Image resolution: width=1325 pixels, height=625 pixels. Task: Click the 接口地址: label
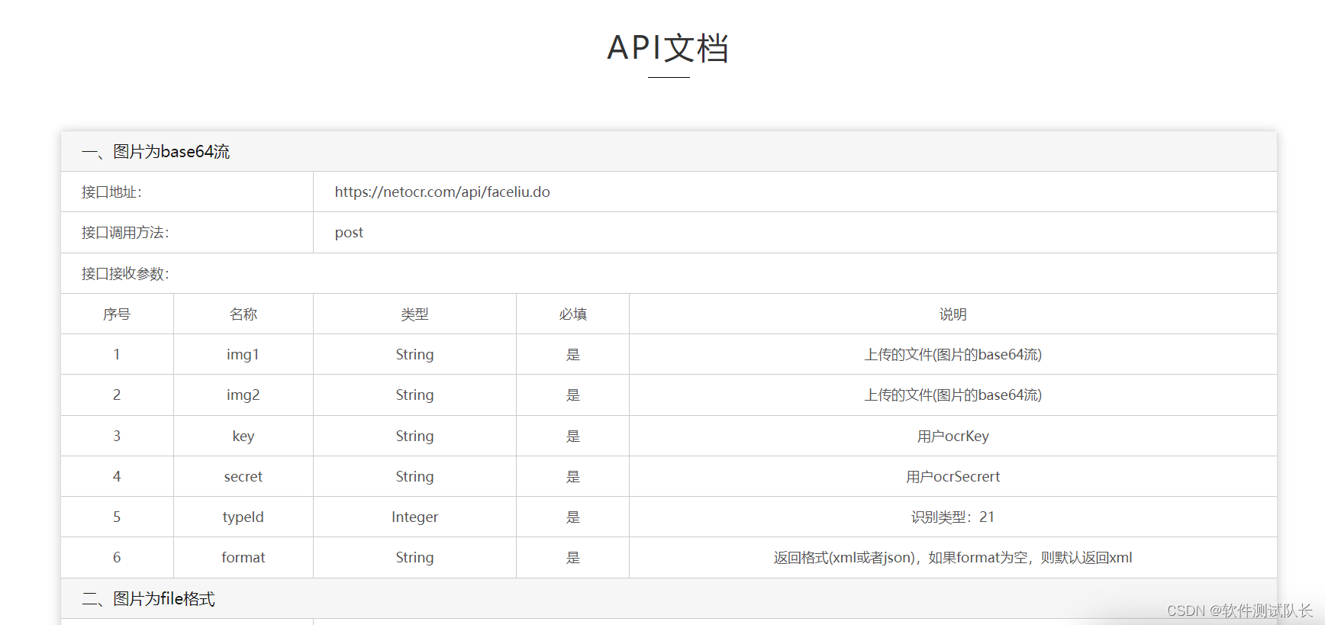coord(111,192)
